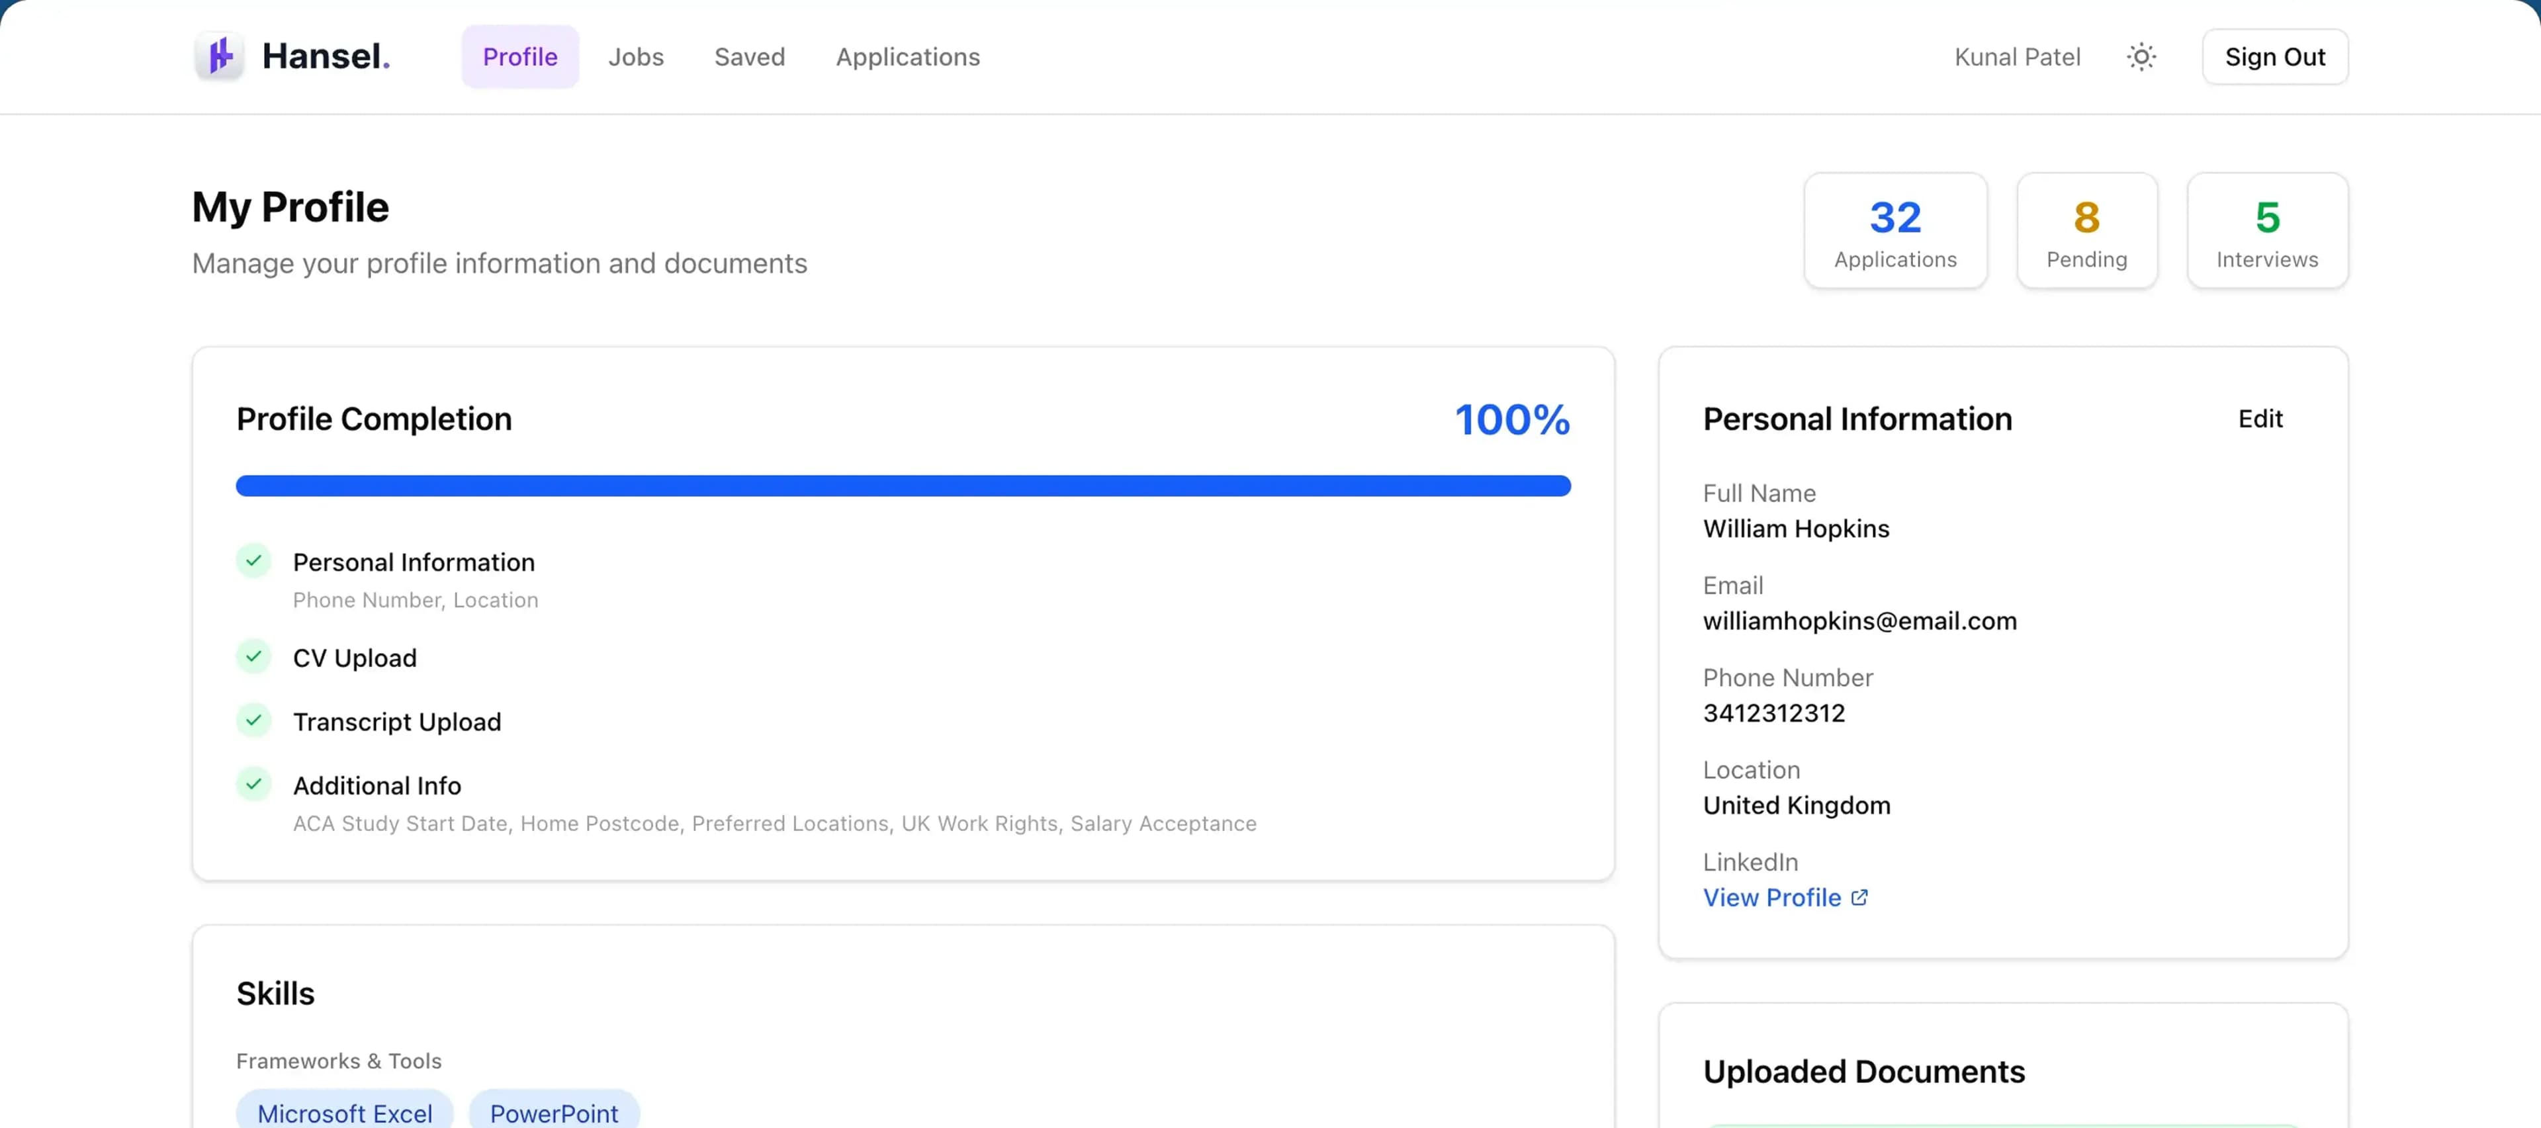The image size is (2541, 1128).
Task: Toggle the sun theme icon
Action: coord(2141,57)
